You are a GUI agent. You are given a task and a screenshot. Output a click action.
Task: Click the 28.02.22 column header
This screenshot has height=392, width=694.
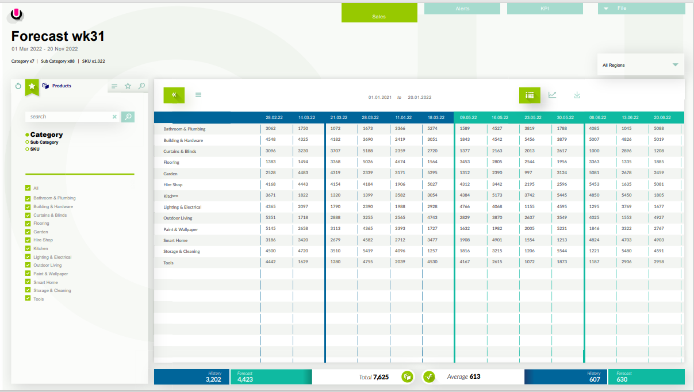tap(274, 117)
